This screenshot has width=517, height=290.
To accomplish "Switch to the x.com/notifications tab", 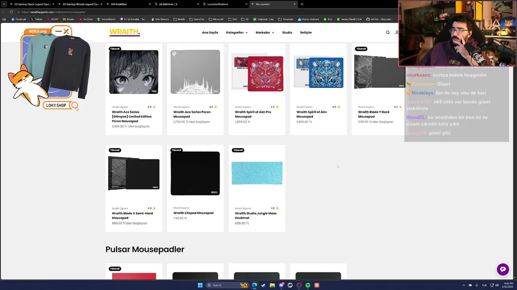I will [x=225, y=4].
